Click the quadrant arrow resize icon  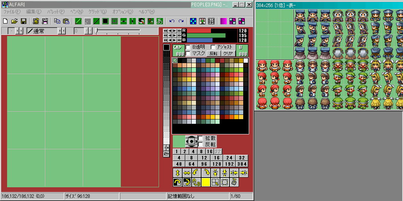pyautogui.click(x=215, y=182)
